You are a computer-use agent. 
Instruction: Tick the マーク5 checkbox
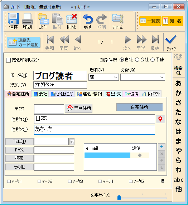130,181
